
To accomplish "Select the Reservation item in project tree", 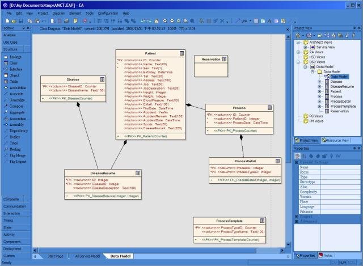I will 339,111.
